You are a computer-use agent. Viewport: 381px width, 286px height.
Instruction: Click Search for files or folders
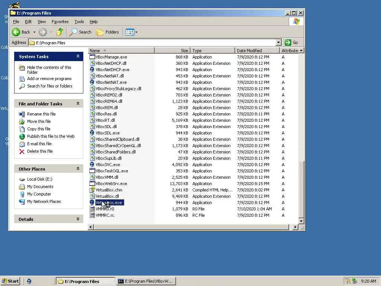49,86
